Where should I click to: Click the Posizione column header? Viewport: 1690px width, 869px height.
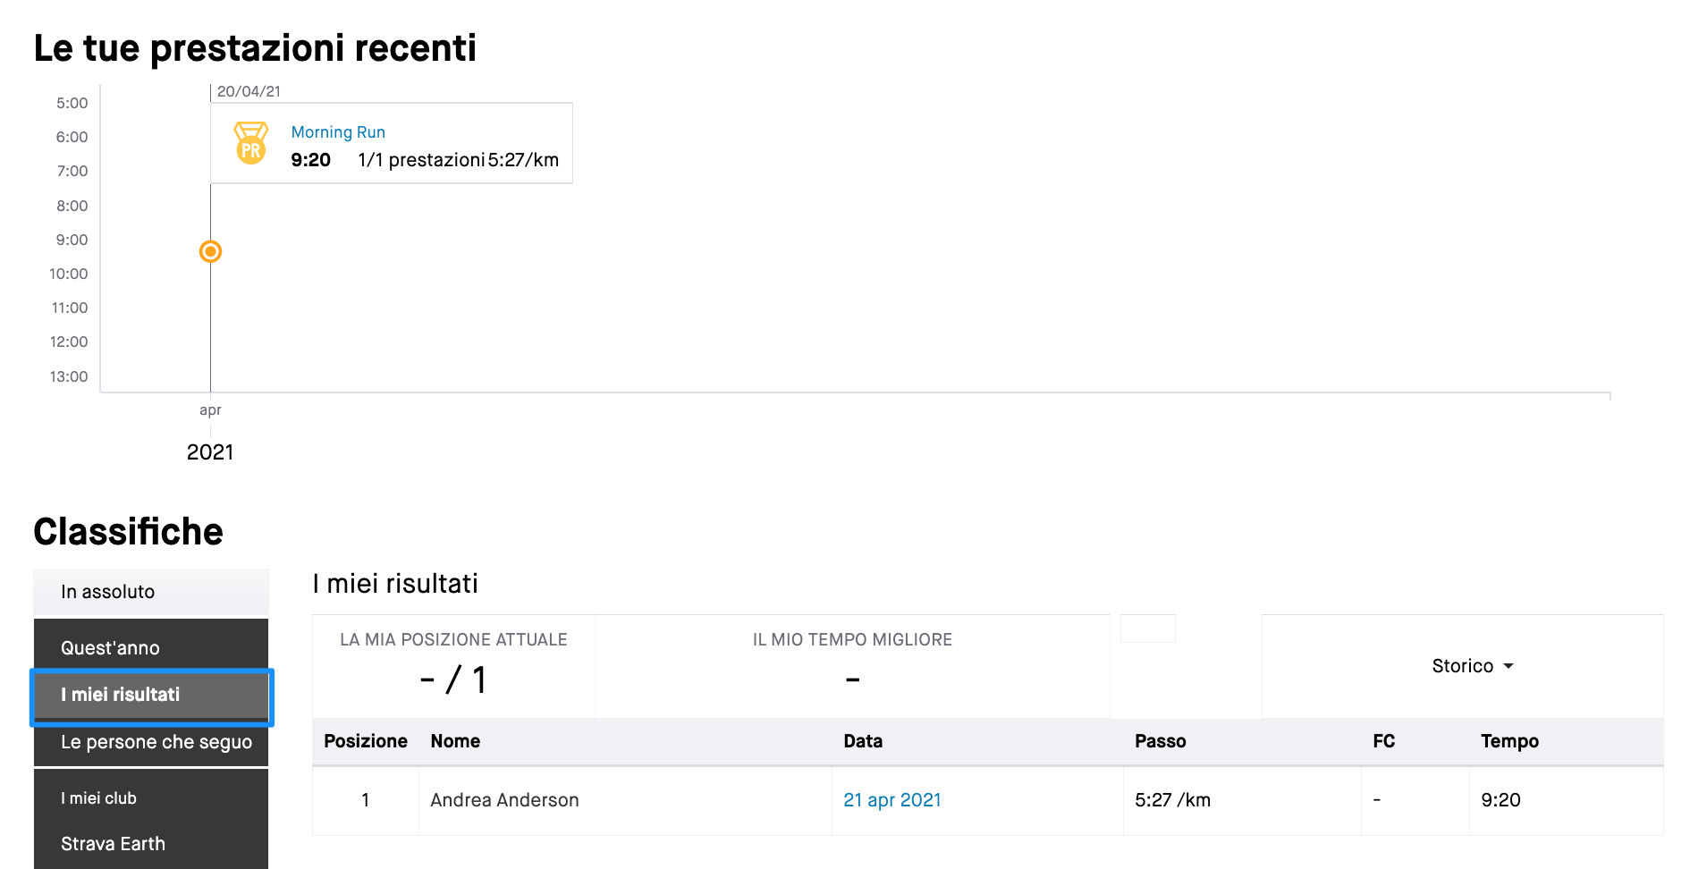tap(365, 741)
